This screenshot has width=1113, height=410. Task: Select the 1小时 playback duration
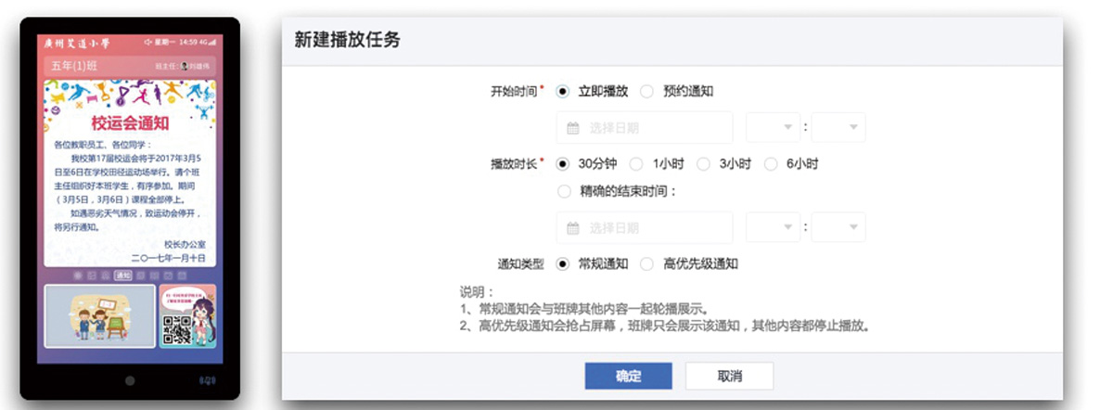[636, 164]
